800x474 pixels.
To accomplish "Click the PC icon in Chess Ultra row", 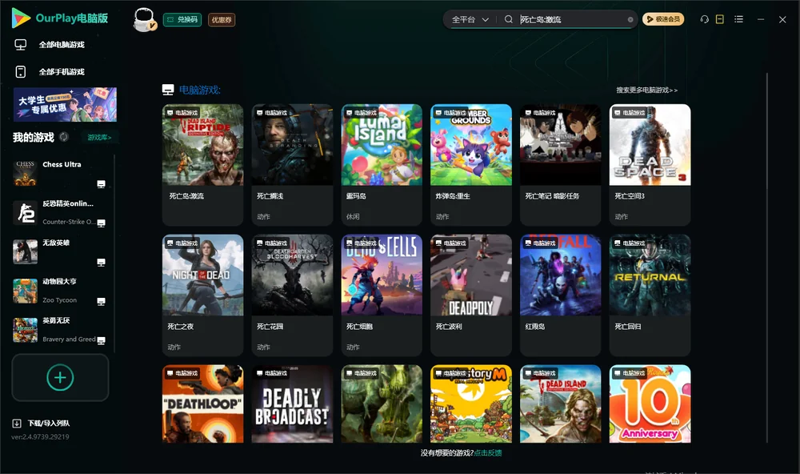I will click(101, 184).
